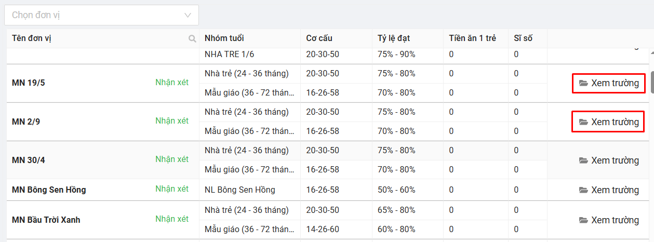Click the vertical scrollbar thumb
This screenshot has height=242, width=654.
(651, 82)
